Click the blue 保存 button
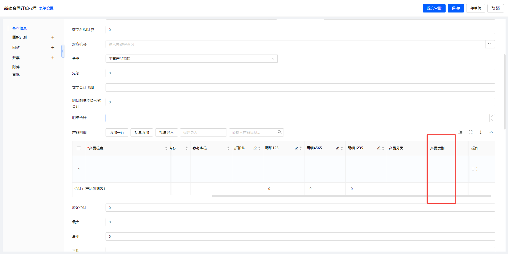Screen dimensions: 508x254 [x=456, y=8]
